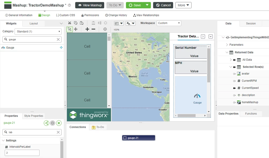Open the Category Standard dropdown
The width and height of the screenshot is (269, 158).
pos(38,31)
